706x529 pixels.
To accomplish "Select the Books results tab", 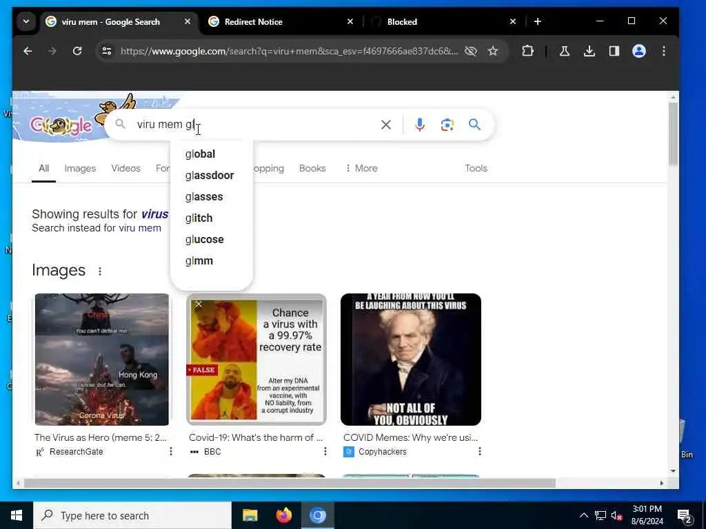I will tap(312, 169).
